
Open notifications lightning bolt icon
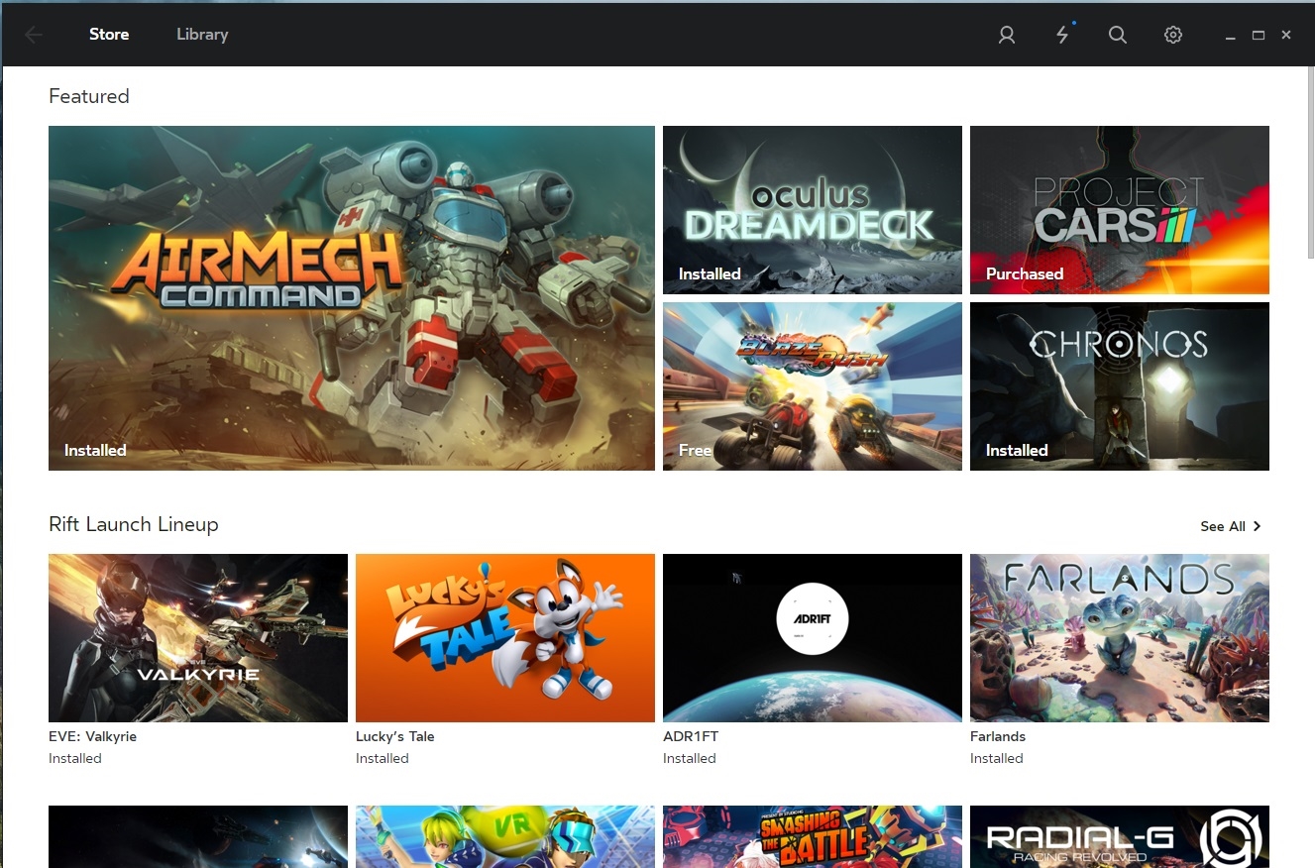pos(1062,35)
